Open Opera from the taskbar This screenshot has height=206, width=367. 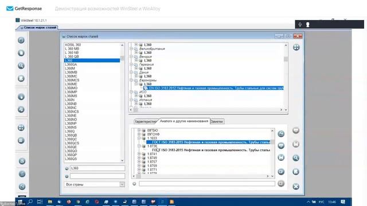click(97, 201)
